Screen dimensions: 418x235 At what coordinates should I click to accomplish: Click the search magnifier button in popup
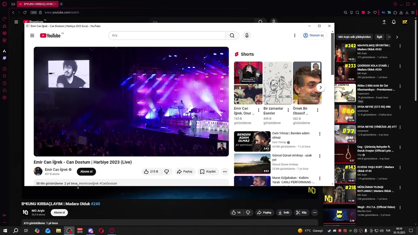point(232,36)
